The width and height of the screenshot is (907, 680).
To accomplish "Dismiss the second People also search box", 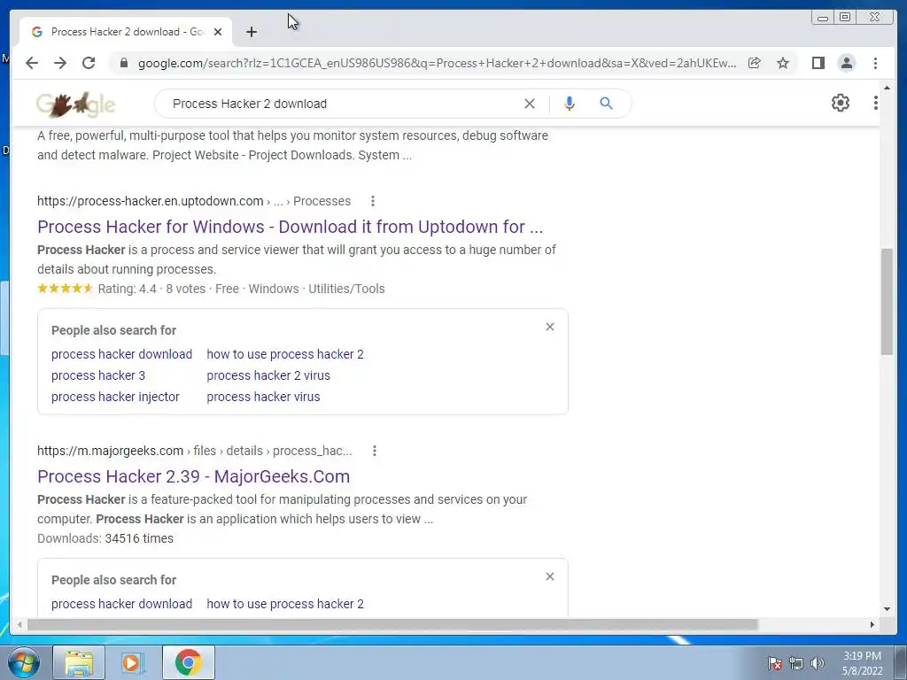I will pyautogui.click(x=550, y=576).
